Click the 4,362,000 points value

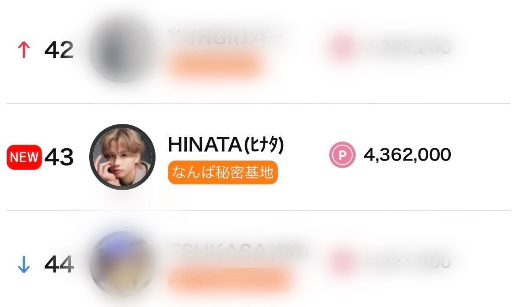click(407, 155)
